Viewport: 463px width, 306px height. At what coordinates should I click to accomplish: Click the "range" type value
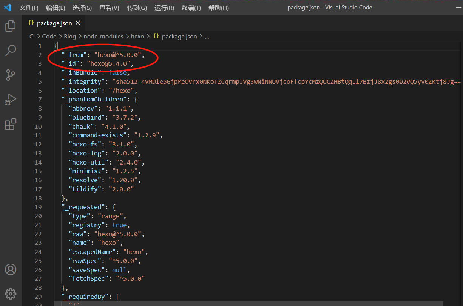click(110, 216)
